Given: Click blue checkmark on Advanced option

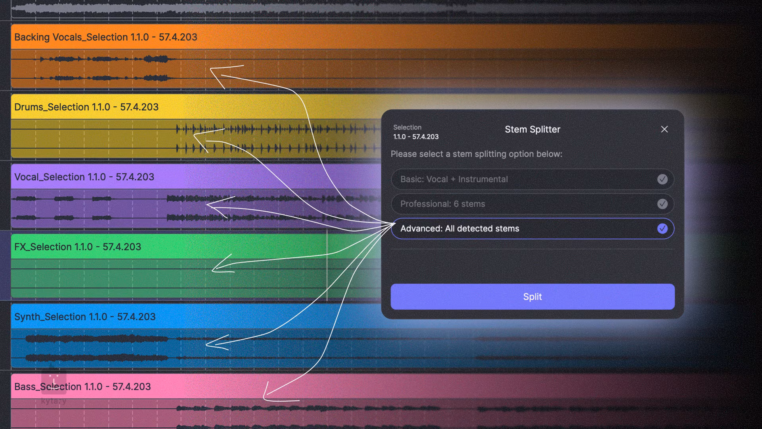Looking at the screenshot, I should 662,228.
